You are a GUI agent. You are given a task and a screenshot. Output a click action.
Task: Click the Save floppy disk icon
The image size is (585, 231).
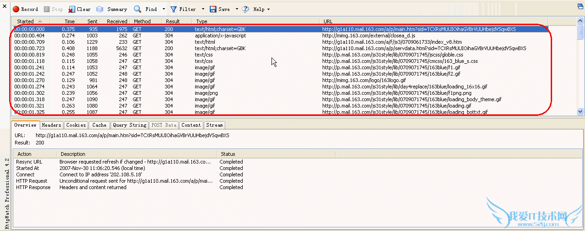point(213,9)
